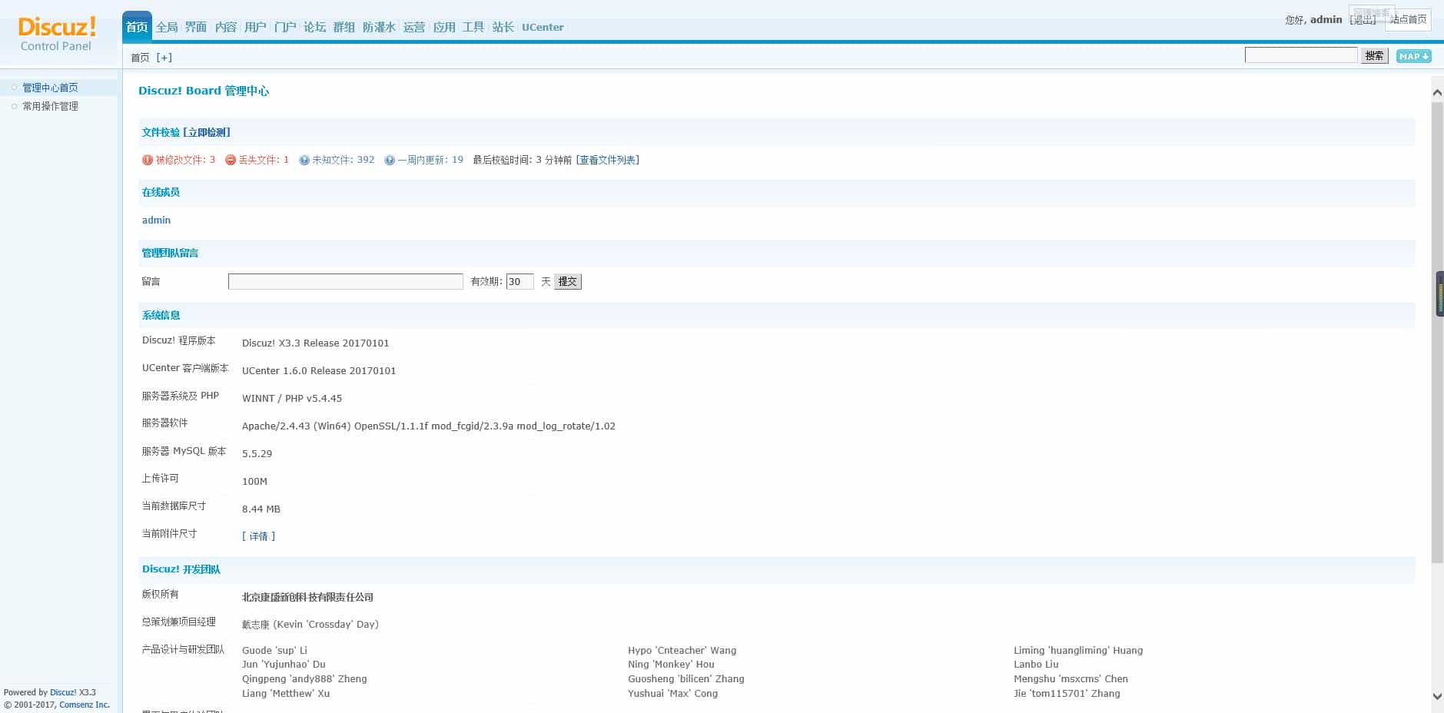
Task: Open the 运营 menu tab
Action: point(414,27)
